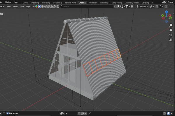Click the Zoom magnifier icon in viewport
Screen dimensions: 175x116
(x=171, y=25)
